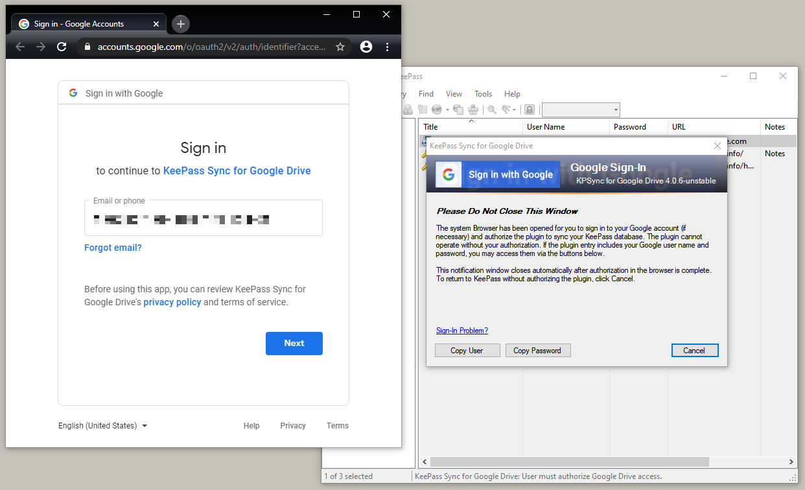The height and width of the screenshot is (490, 805).
Task: Click the blue Next button
Action: [x=294, y=344]
